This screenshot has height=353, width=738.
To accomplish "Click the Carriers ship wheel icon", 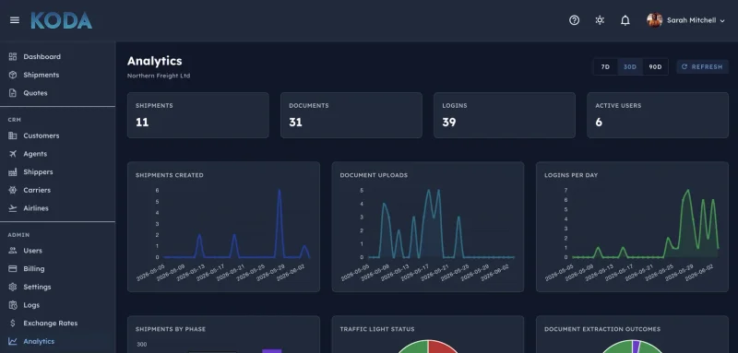I will point(13,190).
